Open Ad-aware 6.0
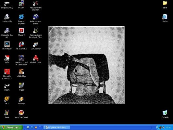This screenshot has height=130, width=173. click(21, 46)
